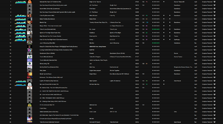The height and width of the screenshot is (124, 223).
Task: Click waveform preview of How Do You Feel Right Now
Action: click(x=21, y=40)
